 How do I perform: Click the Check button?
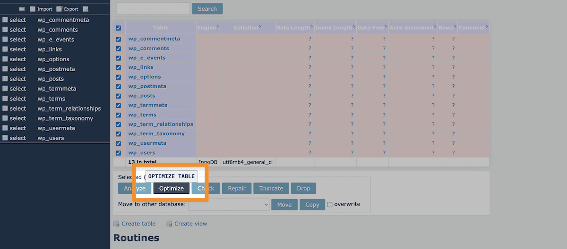[x=206, y=188]
